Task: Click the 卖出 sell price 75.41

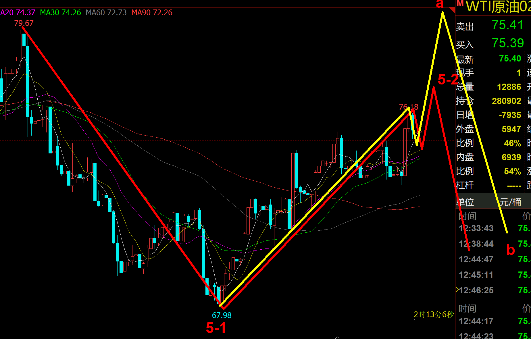Action: [x=508, y=25]
